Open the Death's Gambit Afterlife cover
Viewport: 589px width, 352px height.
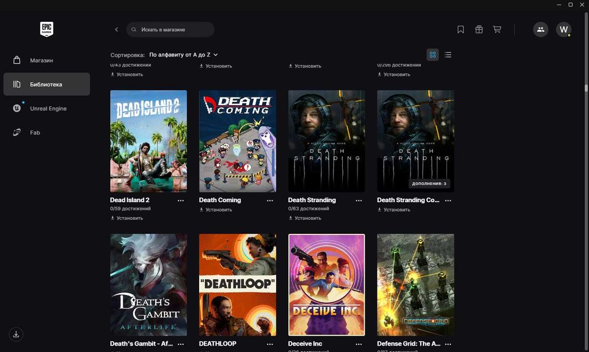(148, 285)
